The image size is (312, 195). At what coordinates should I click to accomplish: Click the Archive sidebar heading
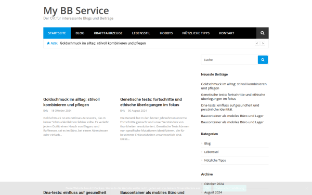[x=207, y=174]
